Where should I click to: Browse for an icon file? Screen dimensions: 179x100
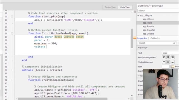point(175,67)
